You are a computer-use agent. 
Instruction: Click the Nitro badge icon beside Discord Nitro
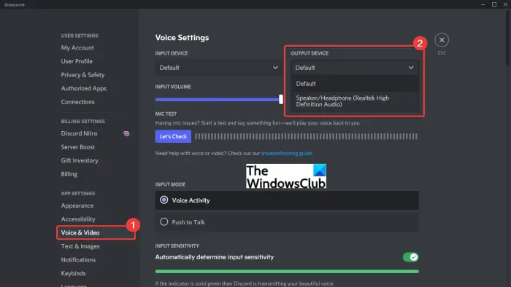(126, 133)
